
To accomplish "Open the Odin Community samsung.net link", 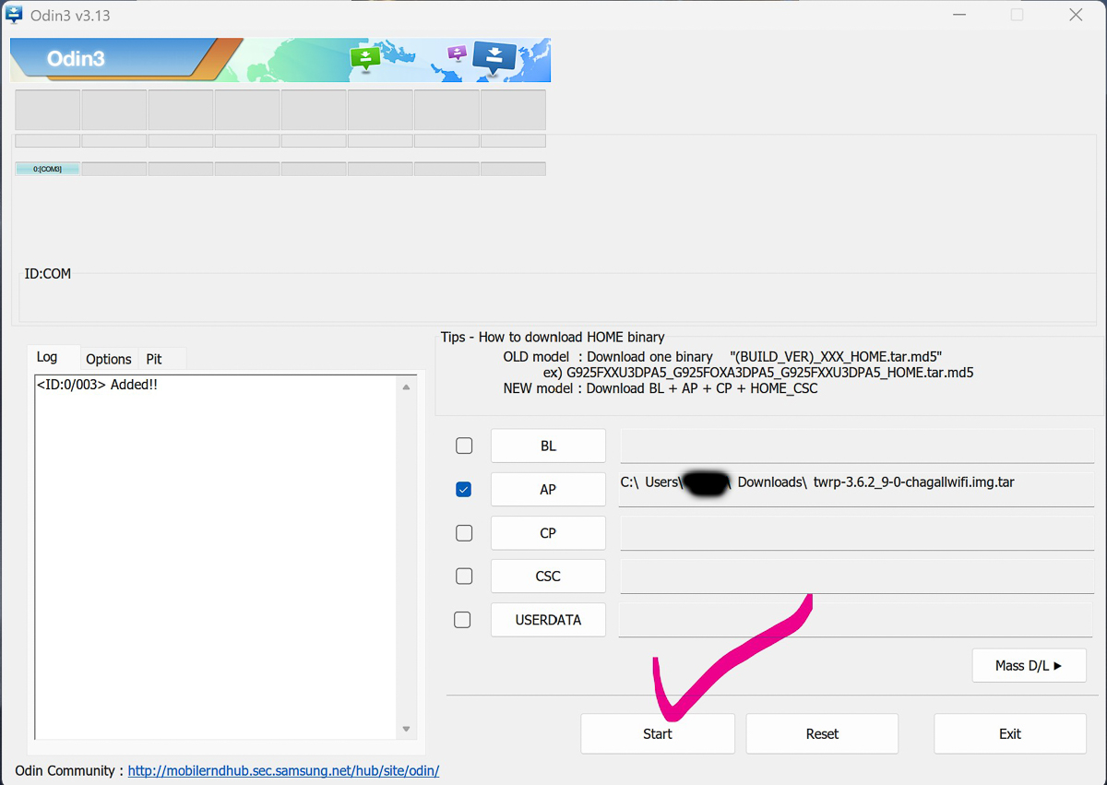I will click(283, 770).
